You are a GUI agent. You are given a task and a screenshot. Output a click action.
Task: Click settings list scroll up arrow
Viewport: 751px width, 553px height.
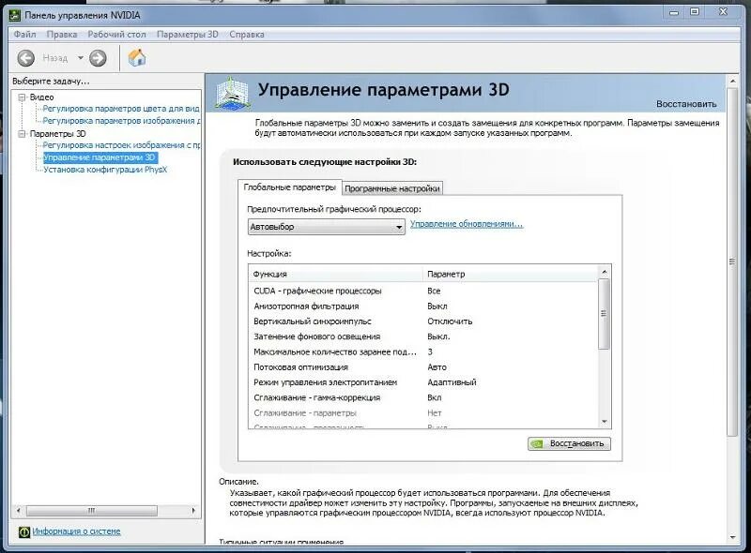pyautogui.click(x=604, y=272)
